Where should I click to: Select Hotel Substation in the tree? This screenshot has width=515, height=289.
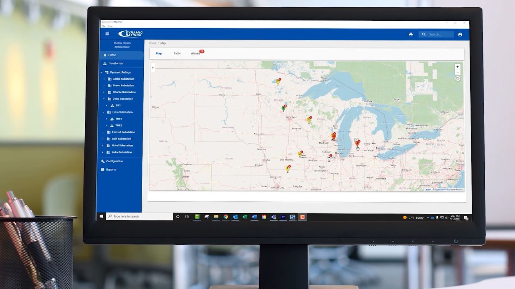tap(122, 146)
